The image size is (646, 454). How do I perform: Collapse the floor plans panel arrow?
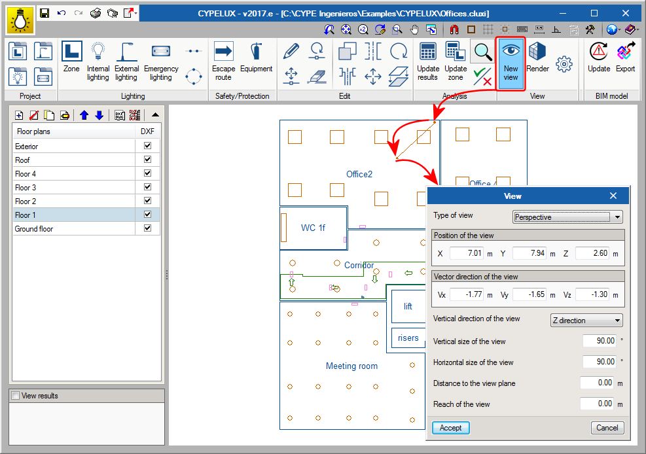[154, 115]
